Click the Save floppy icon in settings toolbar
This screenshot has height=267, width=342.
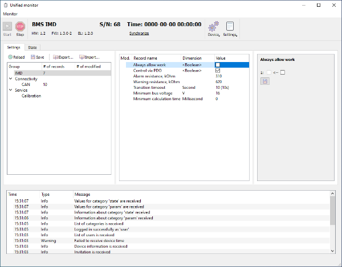point(33,57)
